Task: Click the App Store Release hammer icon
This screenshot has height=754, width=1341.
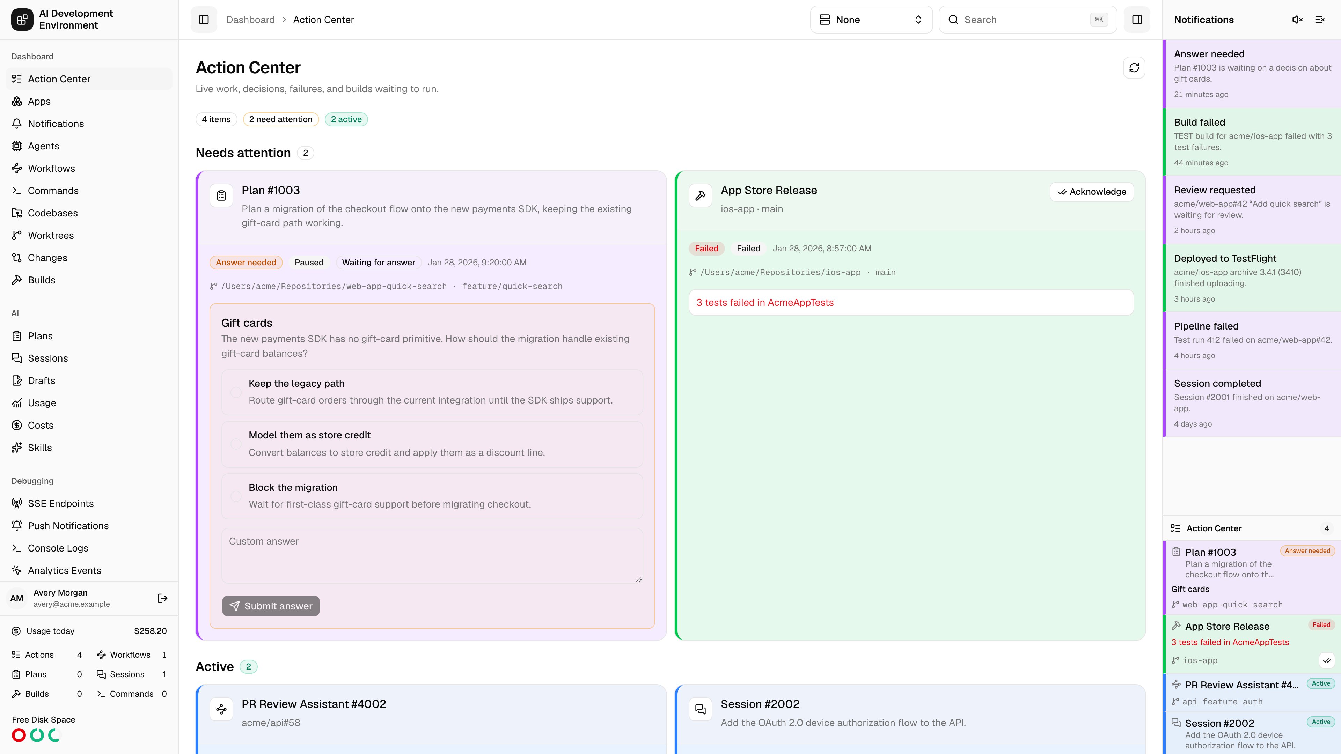Action: click(x=701, y=195)
